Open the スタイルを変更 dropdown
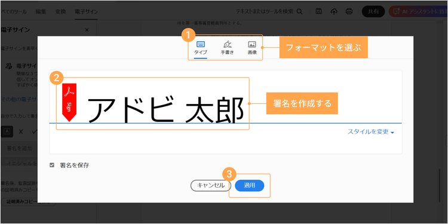Viewport: 448px width, 224px height. 370,132
